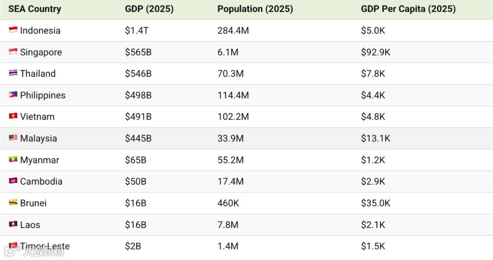
Task: Click Vietnam's 102.2M population cell
Action: point(233,117)
